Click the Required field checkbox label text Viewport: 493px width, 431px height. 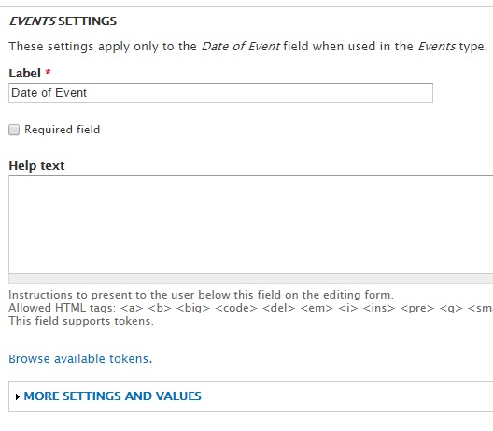(x=63, y=130)
